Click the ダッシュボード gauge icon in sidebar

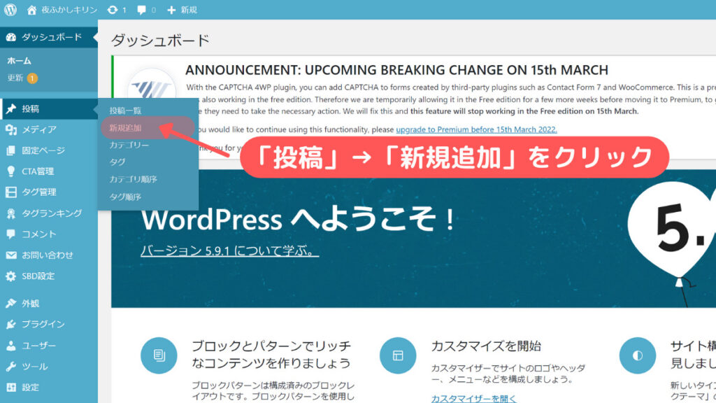tap(11, 37)
